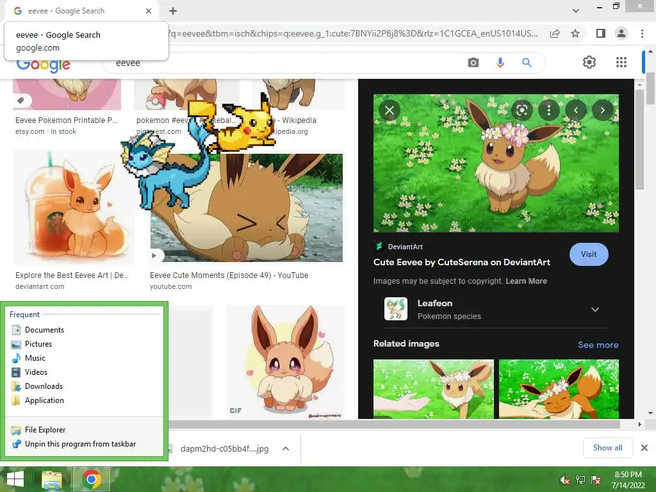The height and width of the screenshot is (492, 656).
Task: Open Google quick settings gear
Action: click(x=589, y=62)
